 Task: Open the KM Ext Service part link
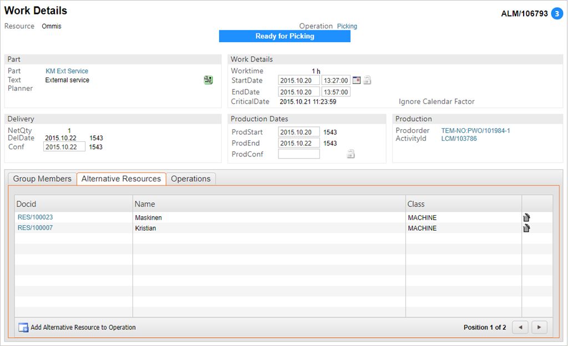pyautogui.click(x=67, y=71)
